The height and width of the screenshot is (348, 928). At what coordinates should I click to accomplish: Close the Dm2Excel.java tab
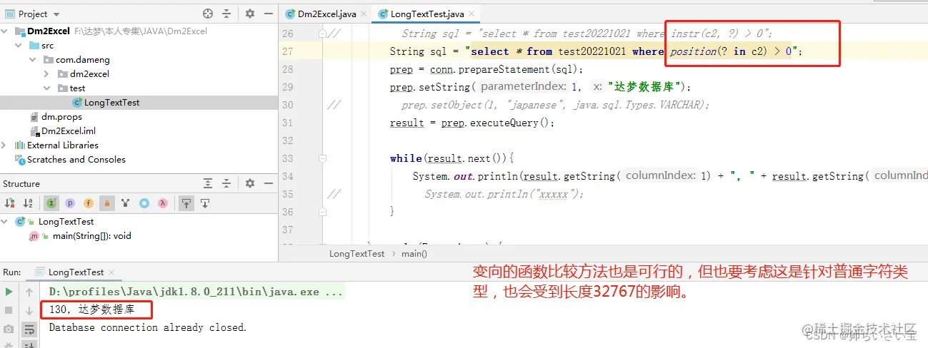pyautogui.click(x=364, y=14)
